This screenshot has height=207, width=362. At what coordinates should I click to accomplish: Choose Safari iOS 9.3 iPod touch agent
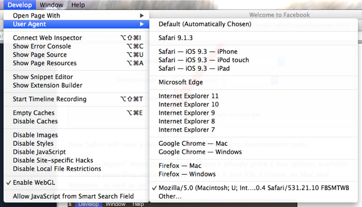click(254, 60)
